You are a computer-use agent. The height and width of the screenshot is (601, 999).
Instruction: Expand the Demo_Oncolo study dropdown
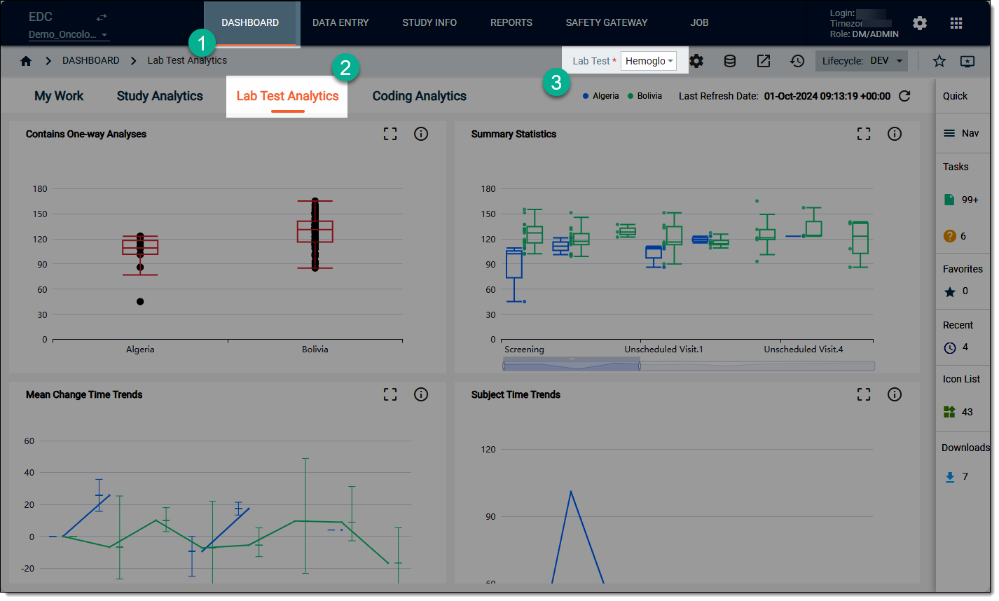[x=69, y=34]
